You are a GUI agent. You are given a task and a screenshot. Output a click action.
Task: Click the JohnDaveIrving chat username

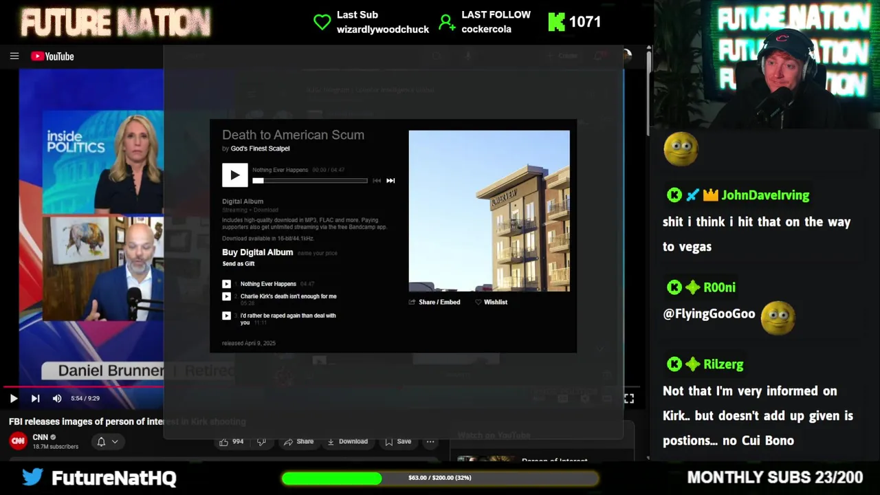point(765,195)
